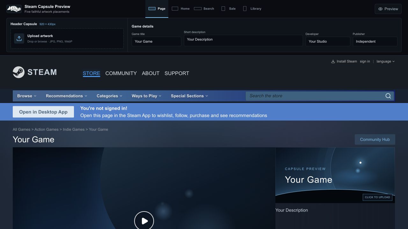Focus the Publisher input field

point(375,41)
